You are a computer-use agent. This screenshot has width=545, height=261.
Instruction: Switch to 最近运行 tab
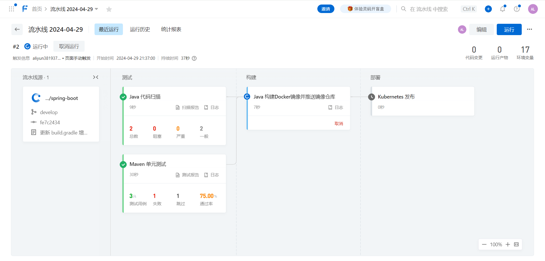(109, 29)
